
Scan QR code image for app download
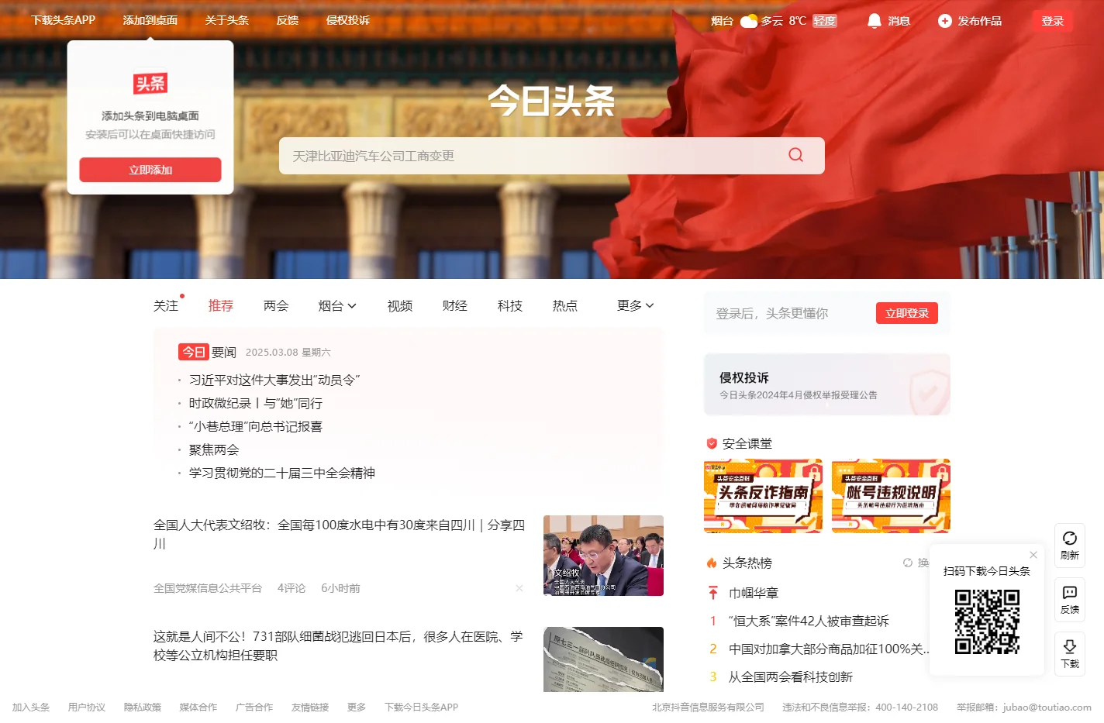coord(987,621)
